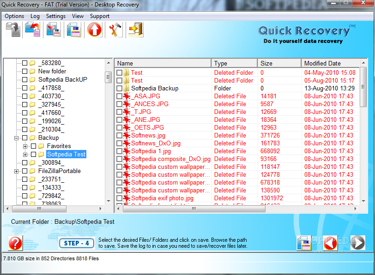Select the Softpedia composite_DxO.jpg file name
The image size is (375, 275).
[171, 159]
